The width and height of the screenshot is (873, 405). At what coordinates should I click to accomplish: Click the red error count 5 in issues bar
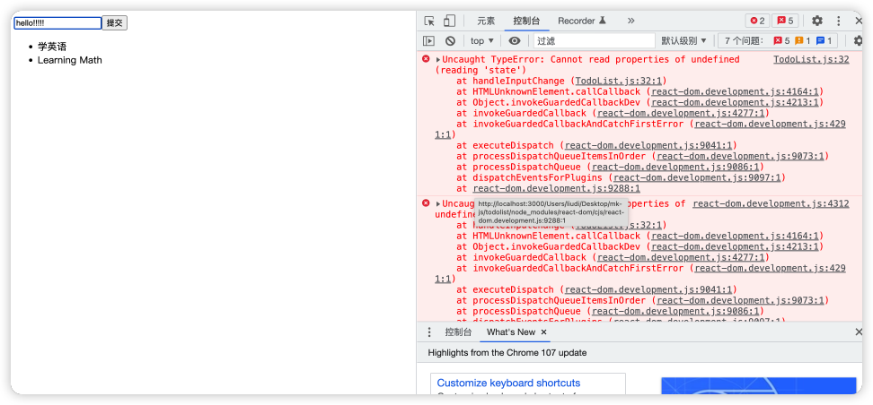click(x=782, y=40)
